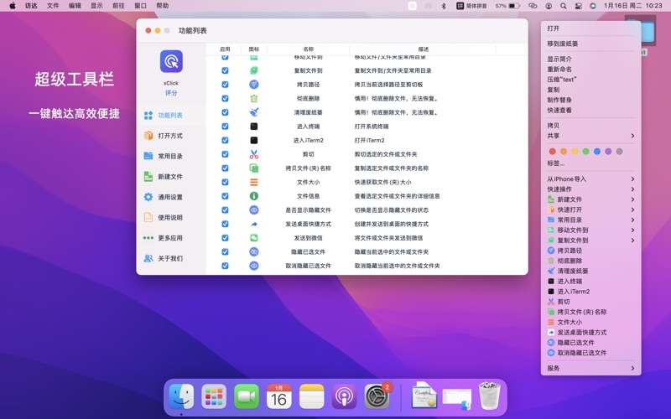Click the 拷贝路径 row icon in table
671x419 pixels.
click(254, 85)
